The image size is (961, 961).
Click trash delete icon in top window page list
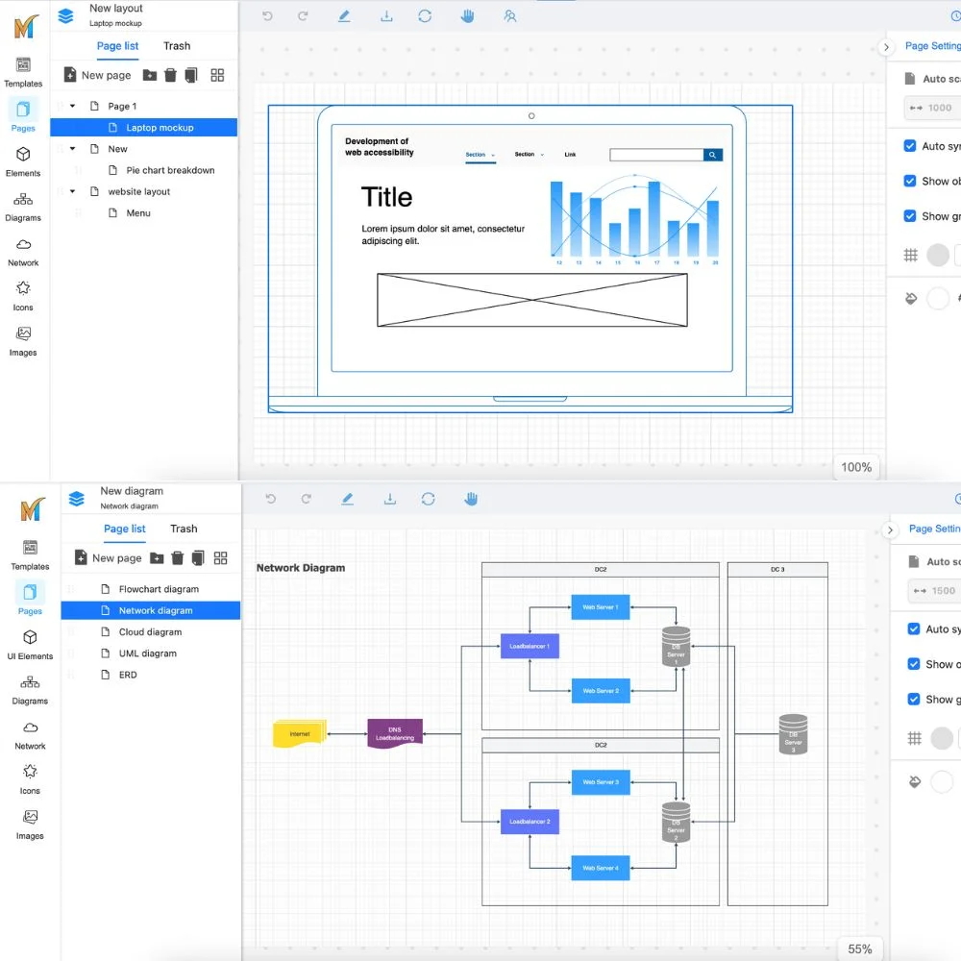tap(170, 75)
